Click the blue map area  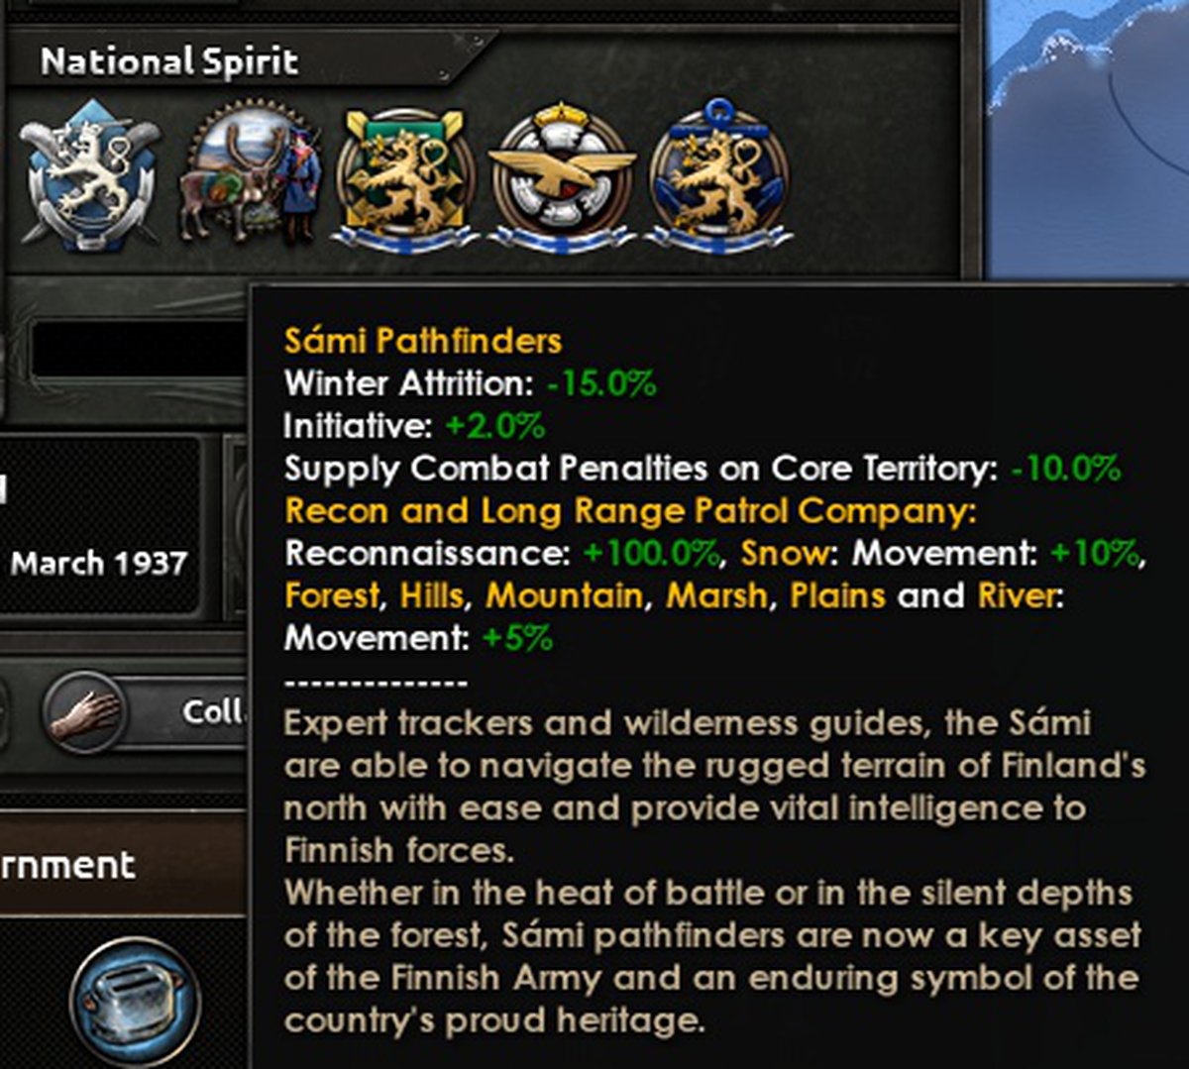[x=1090, y=149]
